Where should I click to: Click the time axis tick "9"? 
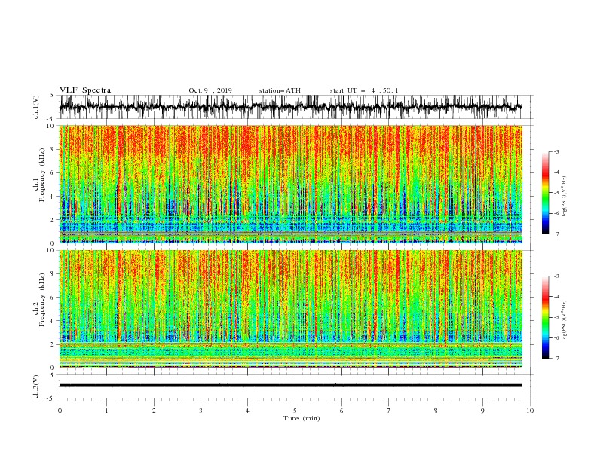click(482, 411)
